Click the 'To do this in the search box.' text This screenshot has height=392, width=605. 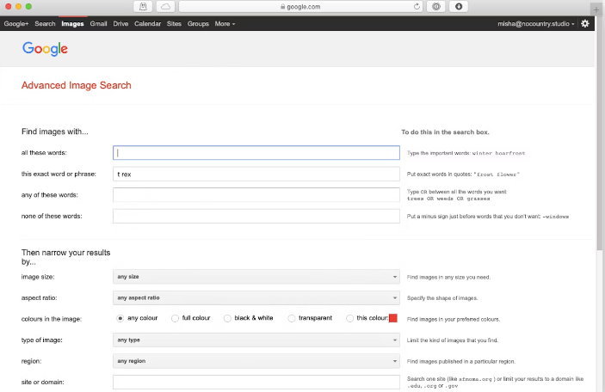tap(445, 132)
